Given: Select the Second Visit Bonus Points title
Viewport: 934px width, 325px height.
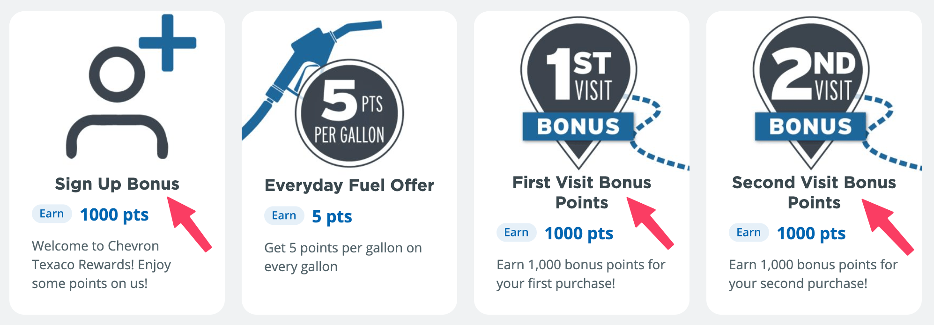Looking at the screenshot, I should 814,192.
